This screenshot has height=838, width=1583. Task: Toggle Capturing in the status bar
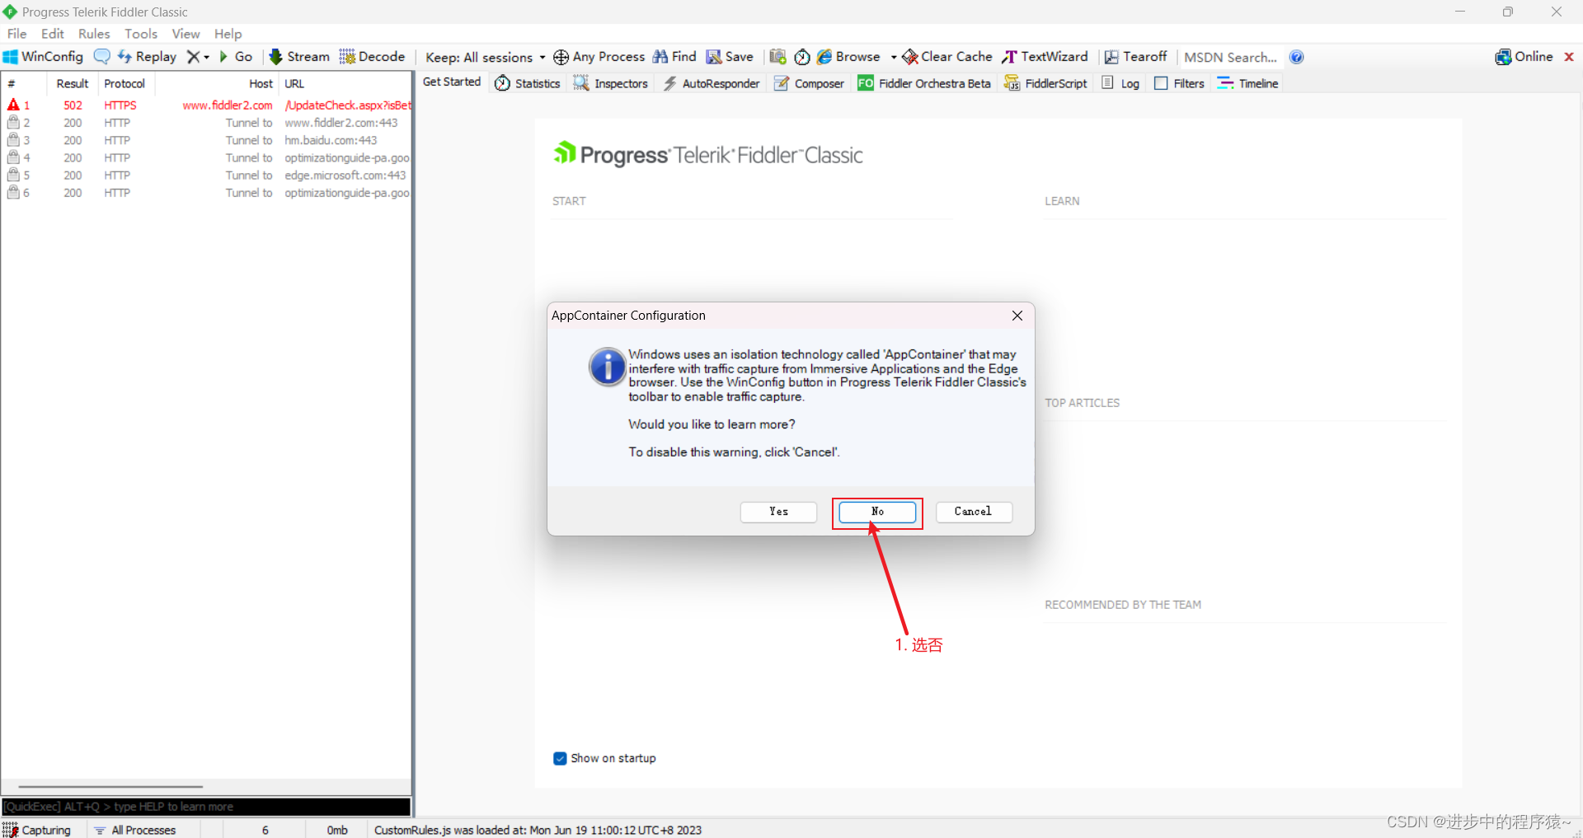point(37,830)
